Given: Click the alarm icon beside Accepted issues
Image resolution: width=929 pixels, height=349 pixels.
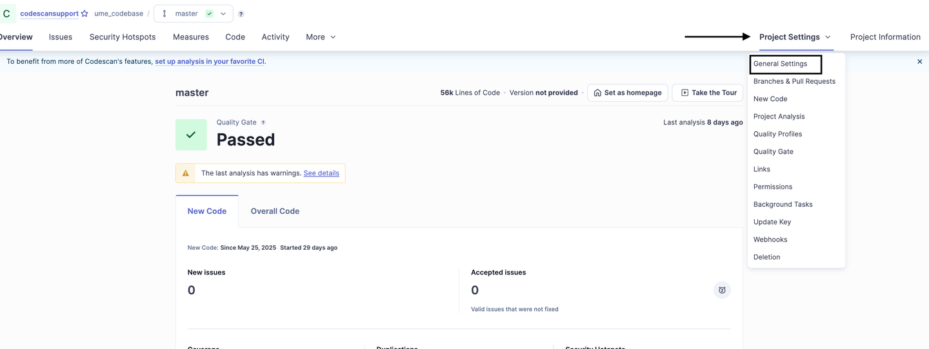Looking at the screenshot, I should coord(722,290).
